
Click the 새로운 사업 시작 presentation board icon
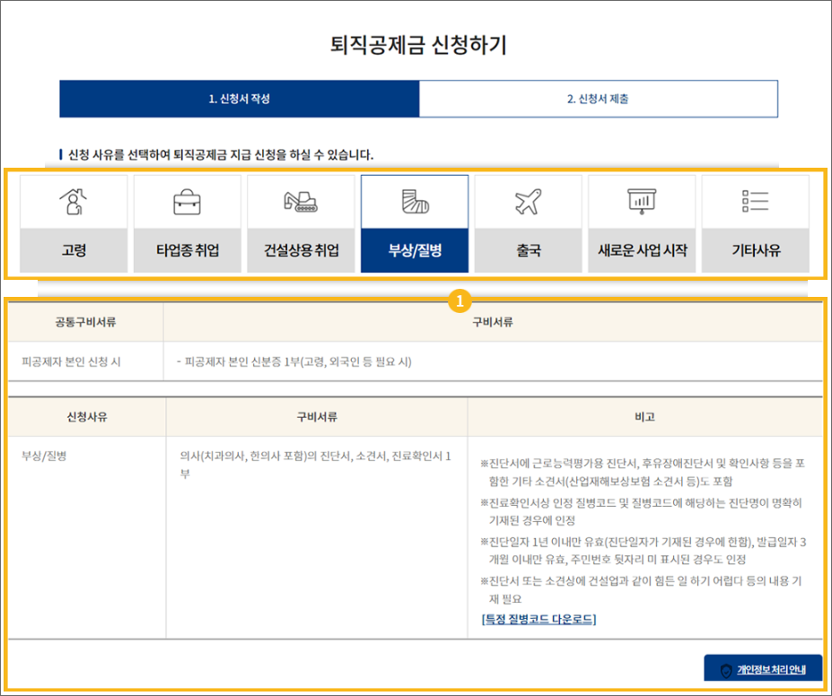tap(642, 199)
